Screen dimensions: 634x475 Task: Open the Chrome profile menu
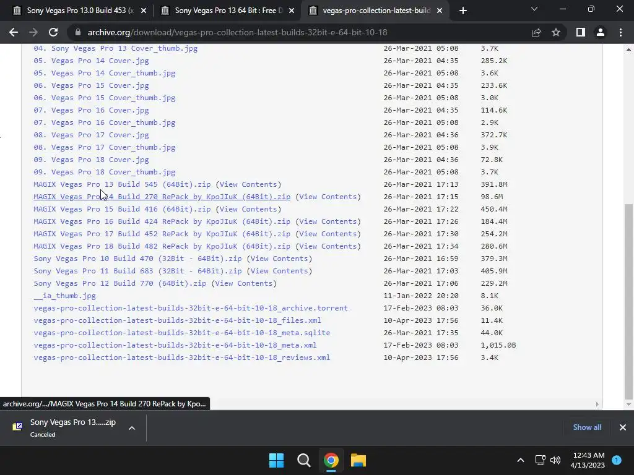tap(601, 32)
